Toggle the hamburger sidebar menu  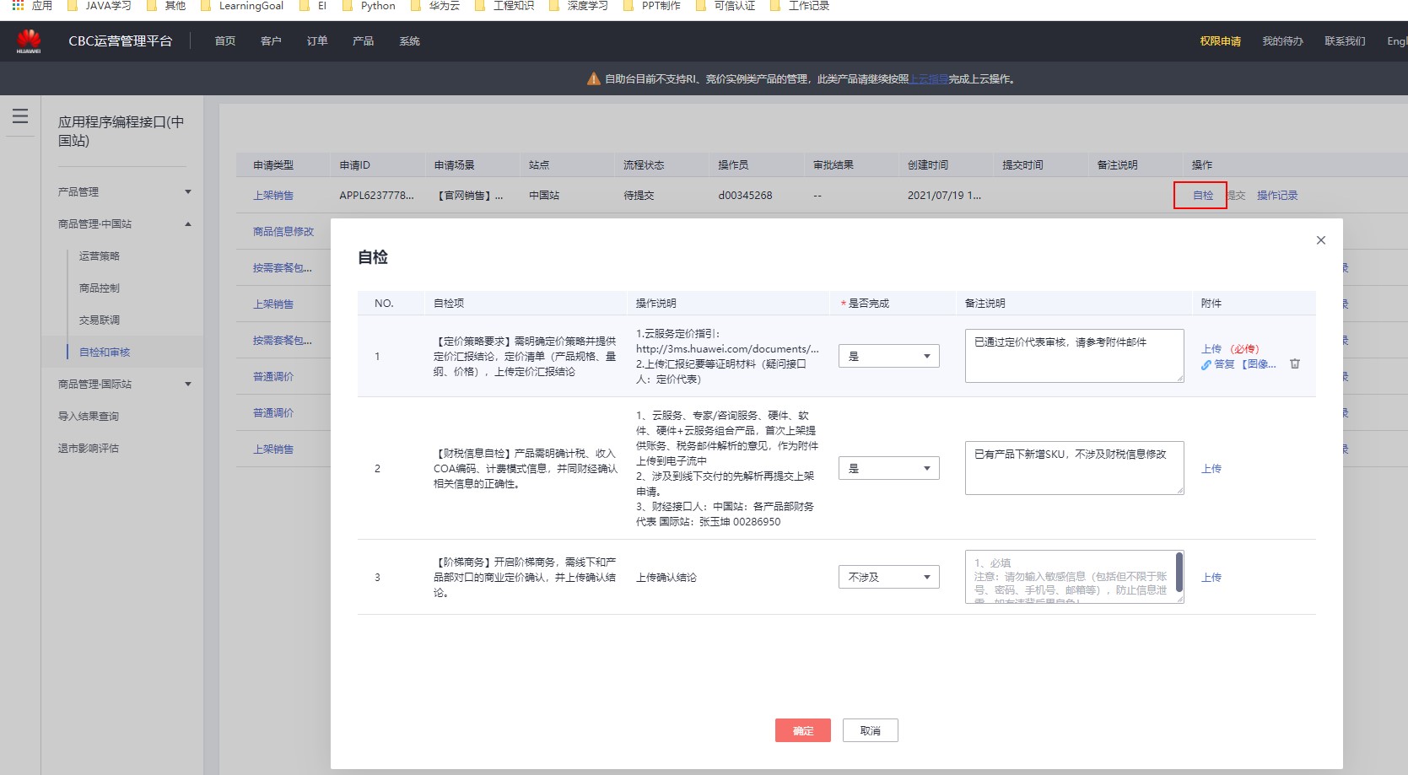[x=20, y=116]
